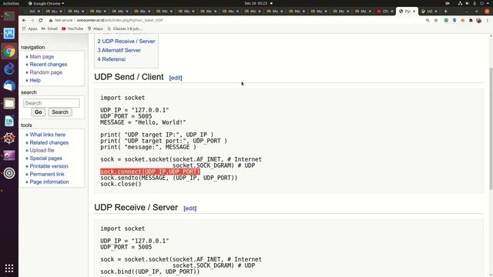Show all applications grid
493x277 pixels.
click(x=9, y=268)
